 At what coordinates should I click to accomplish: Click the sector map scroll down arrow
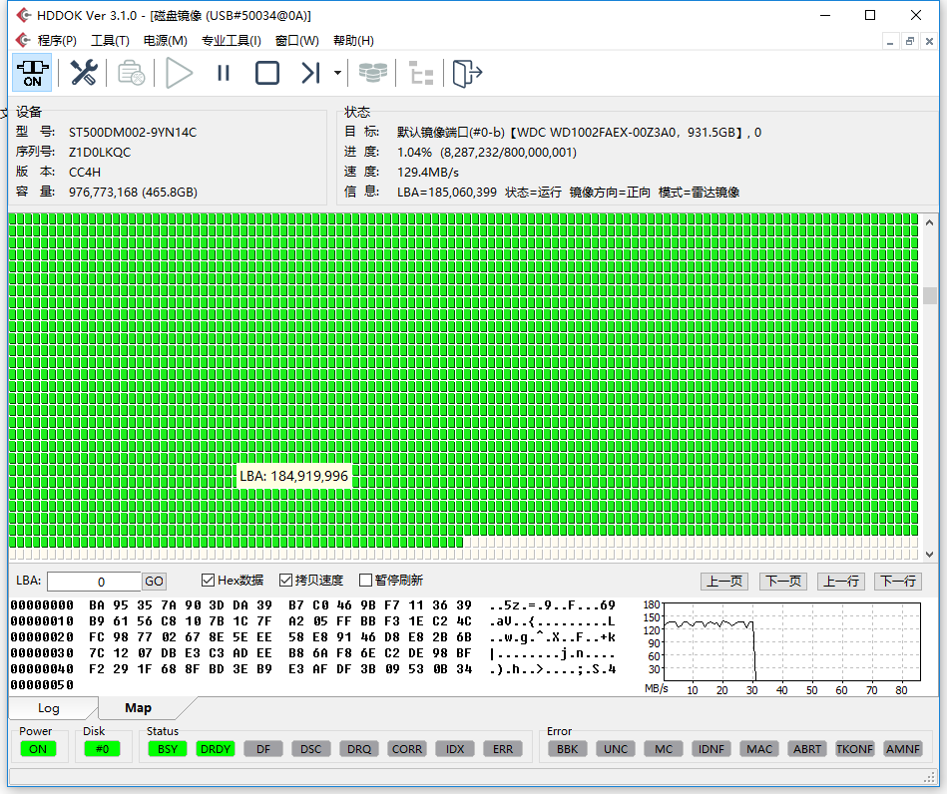tap(930, 555)
